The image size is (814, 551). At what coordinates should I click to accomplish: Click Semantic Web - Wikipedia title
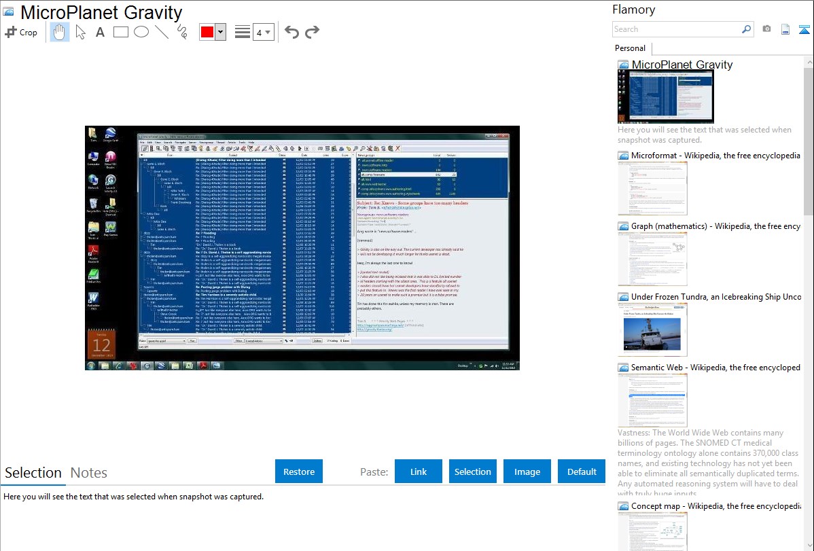(x=715, y=367)
